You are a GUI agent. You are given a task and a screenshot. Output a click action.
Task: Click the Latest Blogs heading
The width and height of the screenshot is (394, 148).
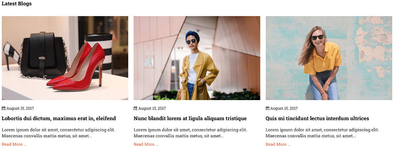(x=16, y=4)
